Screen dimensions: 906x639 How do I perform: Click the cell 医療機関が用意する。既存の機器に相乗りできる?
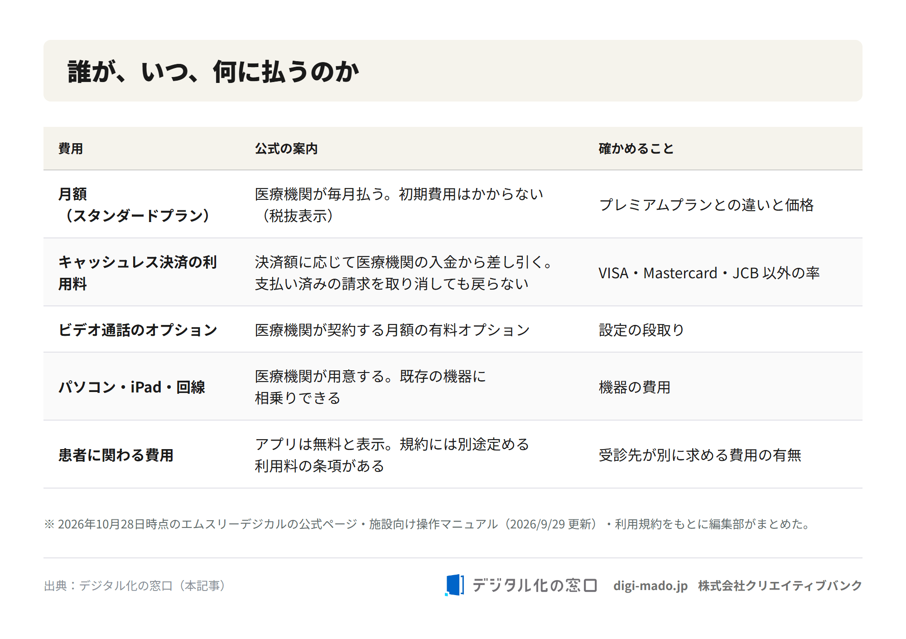tap(371, 387)
